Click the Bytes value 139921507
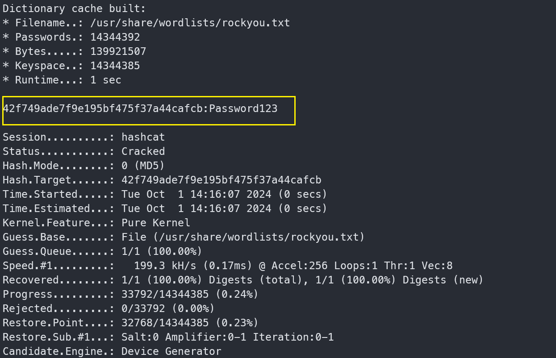This screenshot has height=358, width=556. click(x=118, y=51)
